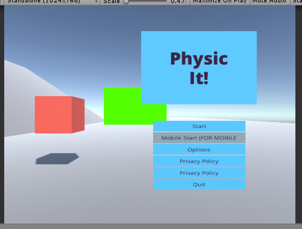Screen dimensions: 302x229
Task: Click the Quit button
Action: [199, 185]
